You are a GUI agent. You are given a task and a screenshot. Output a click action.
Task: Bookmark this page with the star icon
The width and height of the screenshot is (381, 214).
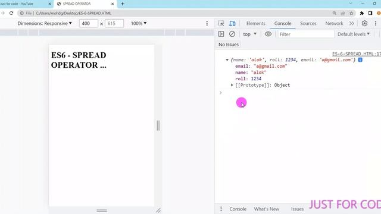click(x=351, y=13)
